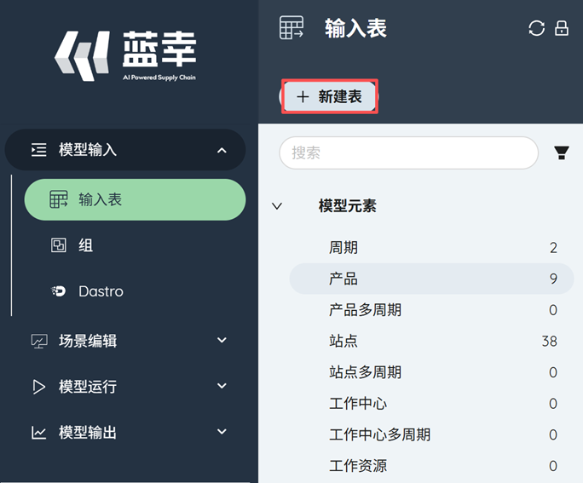
Task: Click the 蓝幸 logo
Action: [x=126, y=55]
